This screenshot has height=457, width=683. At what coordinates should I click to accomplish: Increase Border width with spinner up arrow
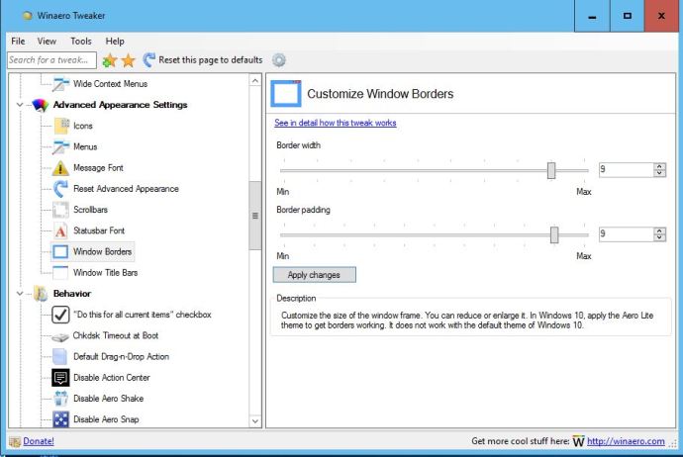659,166
